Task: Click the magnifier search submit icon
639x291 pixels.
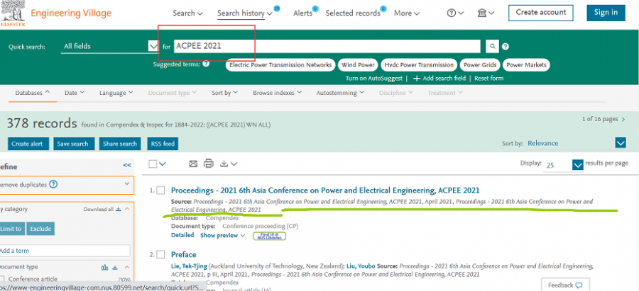Action: 493,47
